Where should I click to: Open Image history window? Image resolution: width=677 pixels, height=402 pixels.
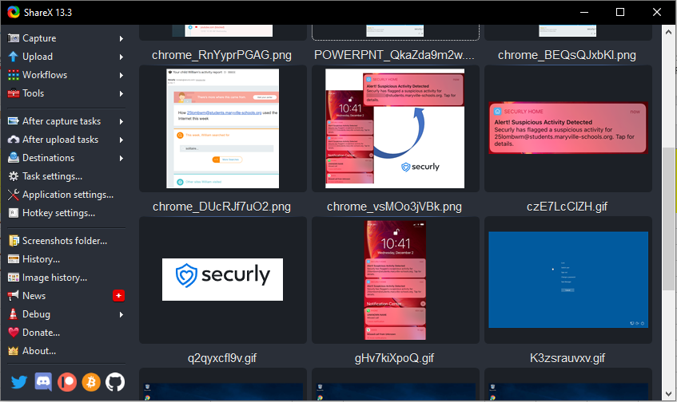coord(66,278)
